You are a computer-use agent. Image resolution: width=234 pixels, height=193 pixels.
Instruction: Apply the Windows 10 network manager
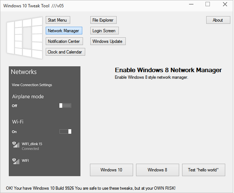[x=112, y=170]
